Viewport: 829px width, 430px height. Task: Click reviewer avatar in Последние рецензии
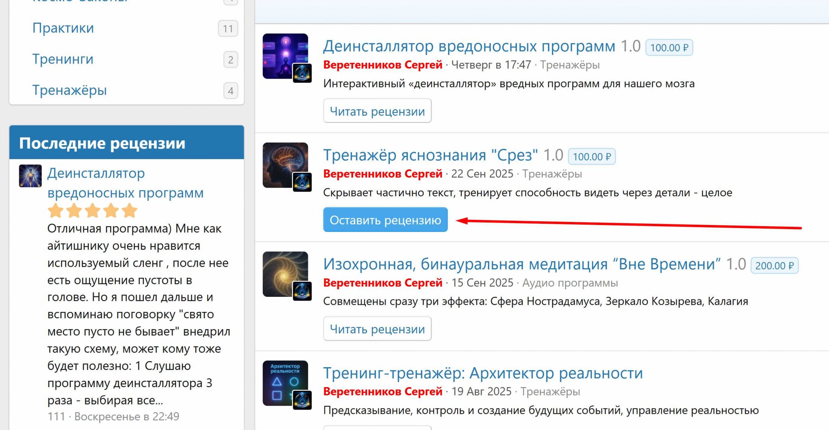click(x=30, y=176)
